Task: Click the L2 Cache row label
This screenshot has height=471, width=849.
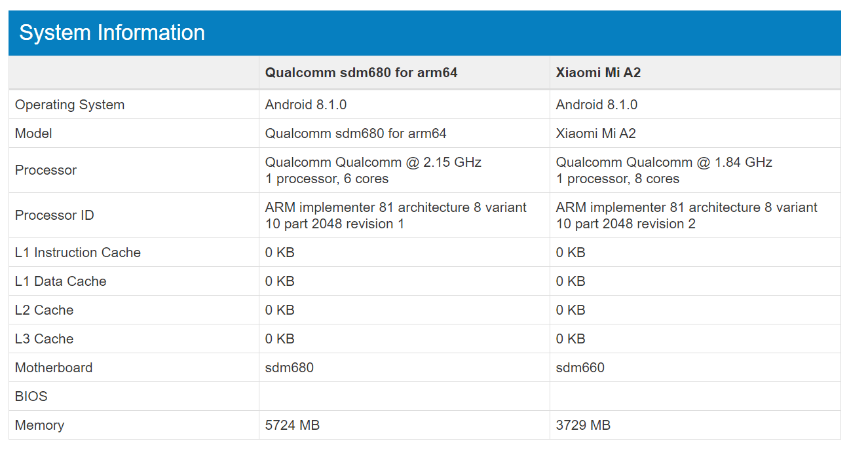Action: coord(44,310)
